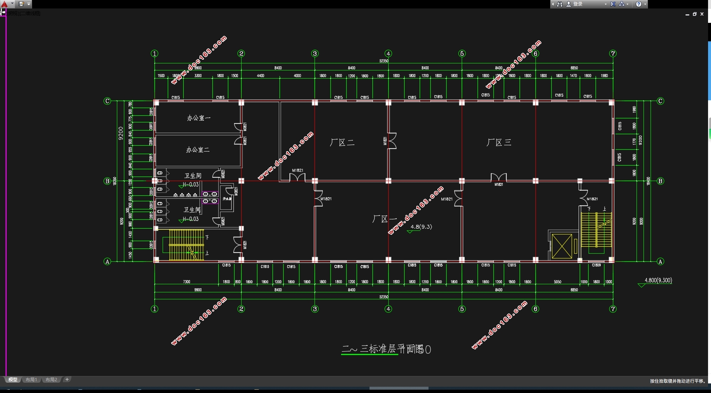The height and width of the screenshot is (393, 711).
Task: Select the right yellow staircase
Action: click(x=596, y=230)
